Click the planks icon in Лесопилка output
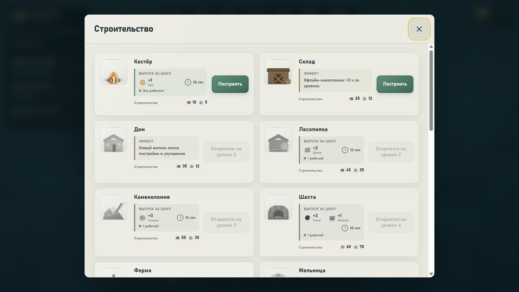The image size is (519, 292). 307,150
